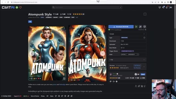Add reaction on first image
Image resolution: width=176 pixels, height=99 pixels.
coord(31,78)
